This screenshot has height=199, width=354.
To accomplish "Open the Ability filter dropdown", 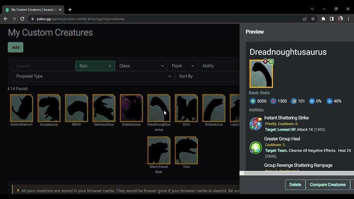I will click(x=219, y=66).
